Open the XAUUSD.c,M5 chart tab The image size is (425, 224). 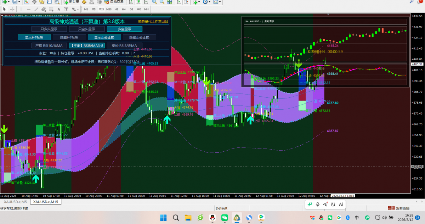click(15, 202)
